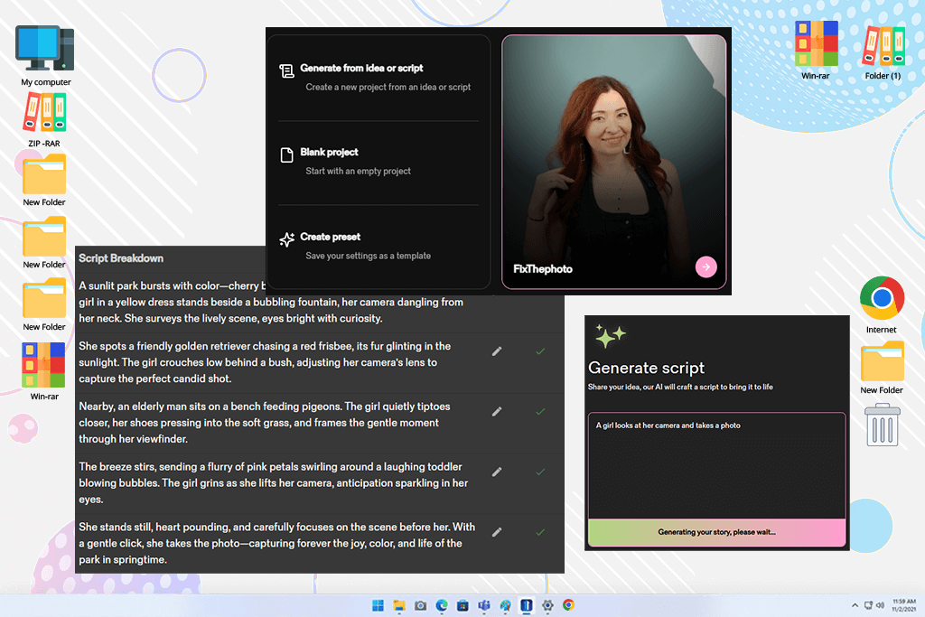Open Chrome from the taskbar

(x=568, y=605)
